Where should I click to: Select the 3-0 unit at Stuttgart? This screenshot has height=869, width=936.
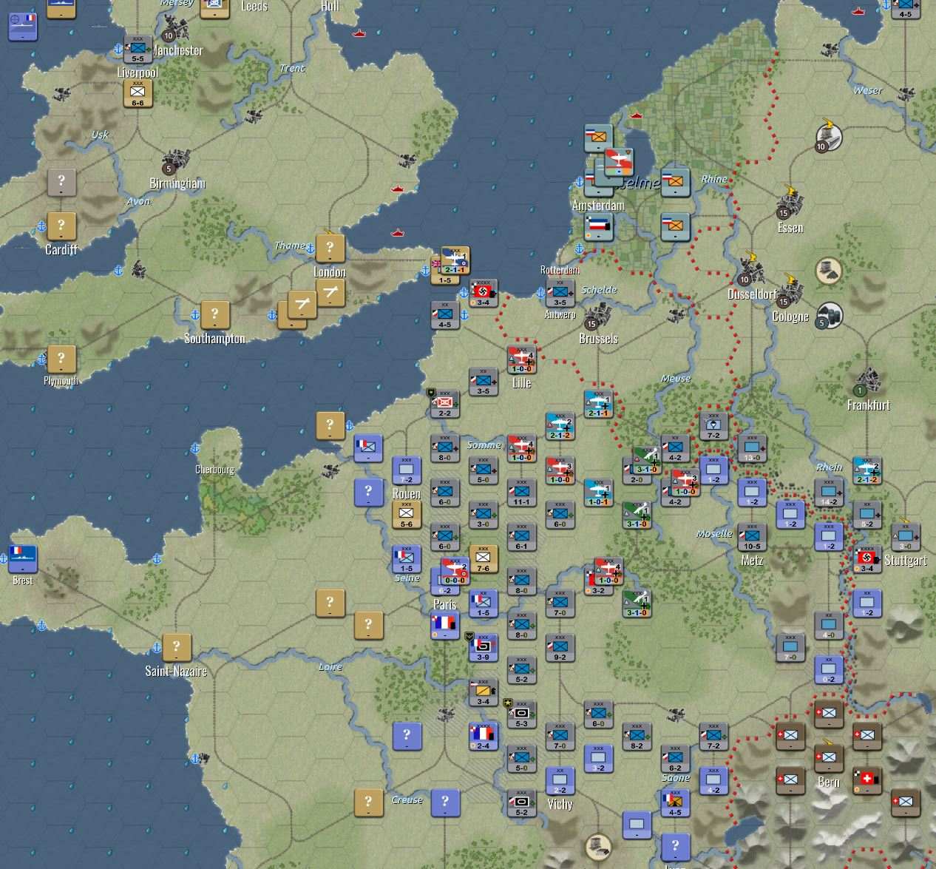pos(906,537)
